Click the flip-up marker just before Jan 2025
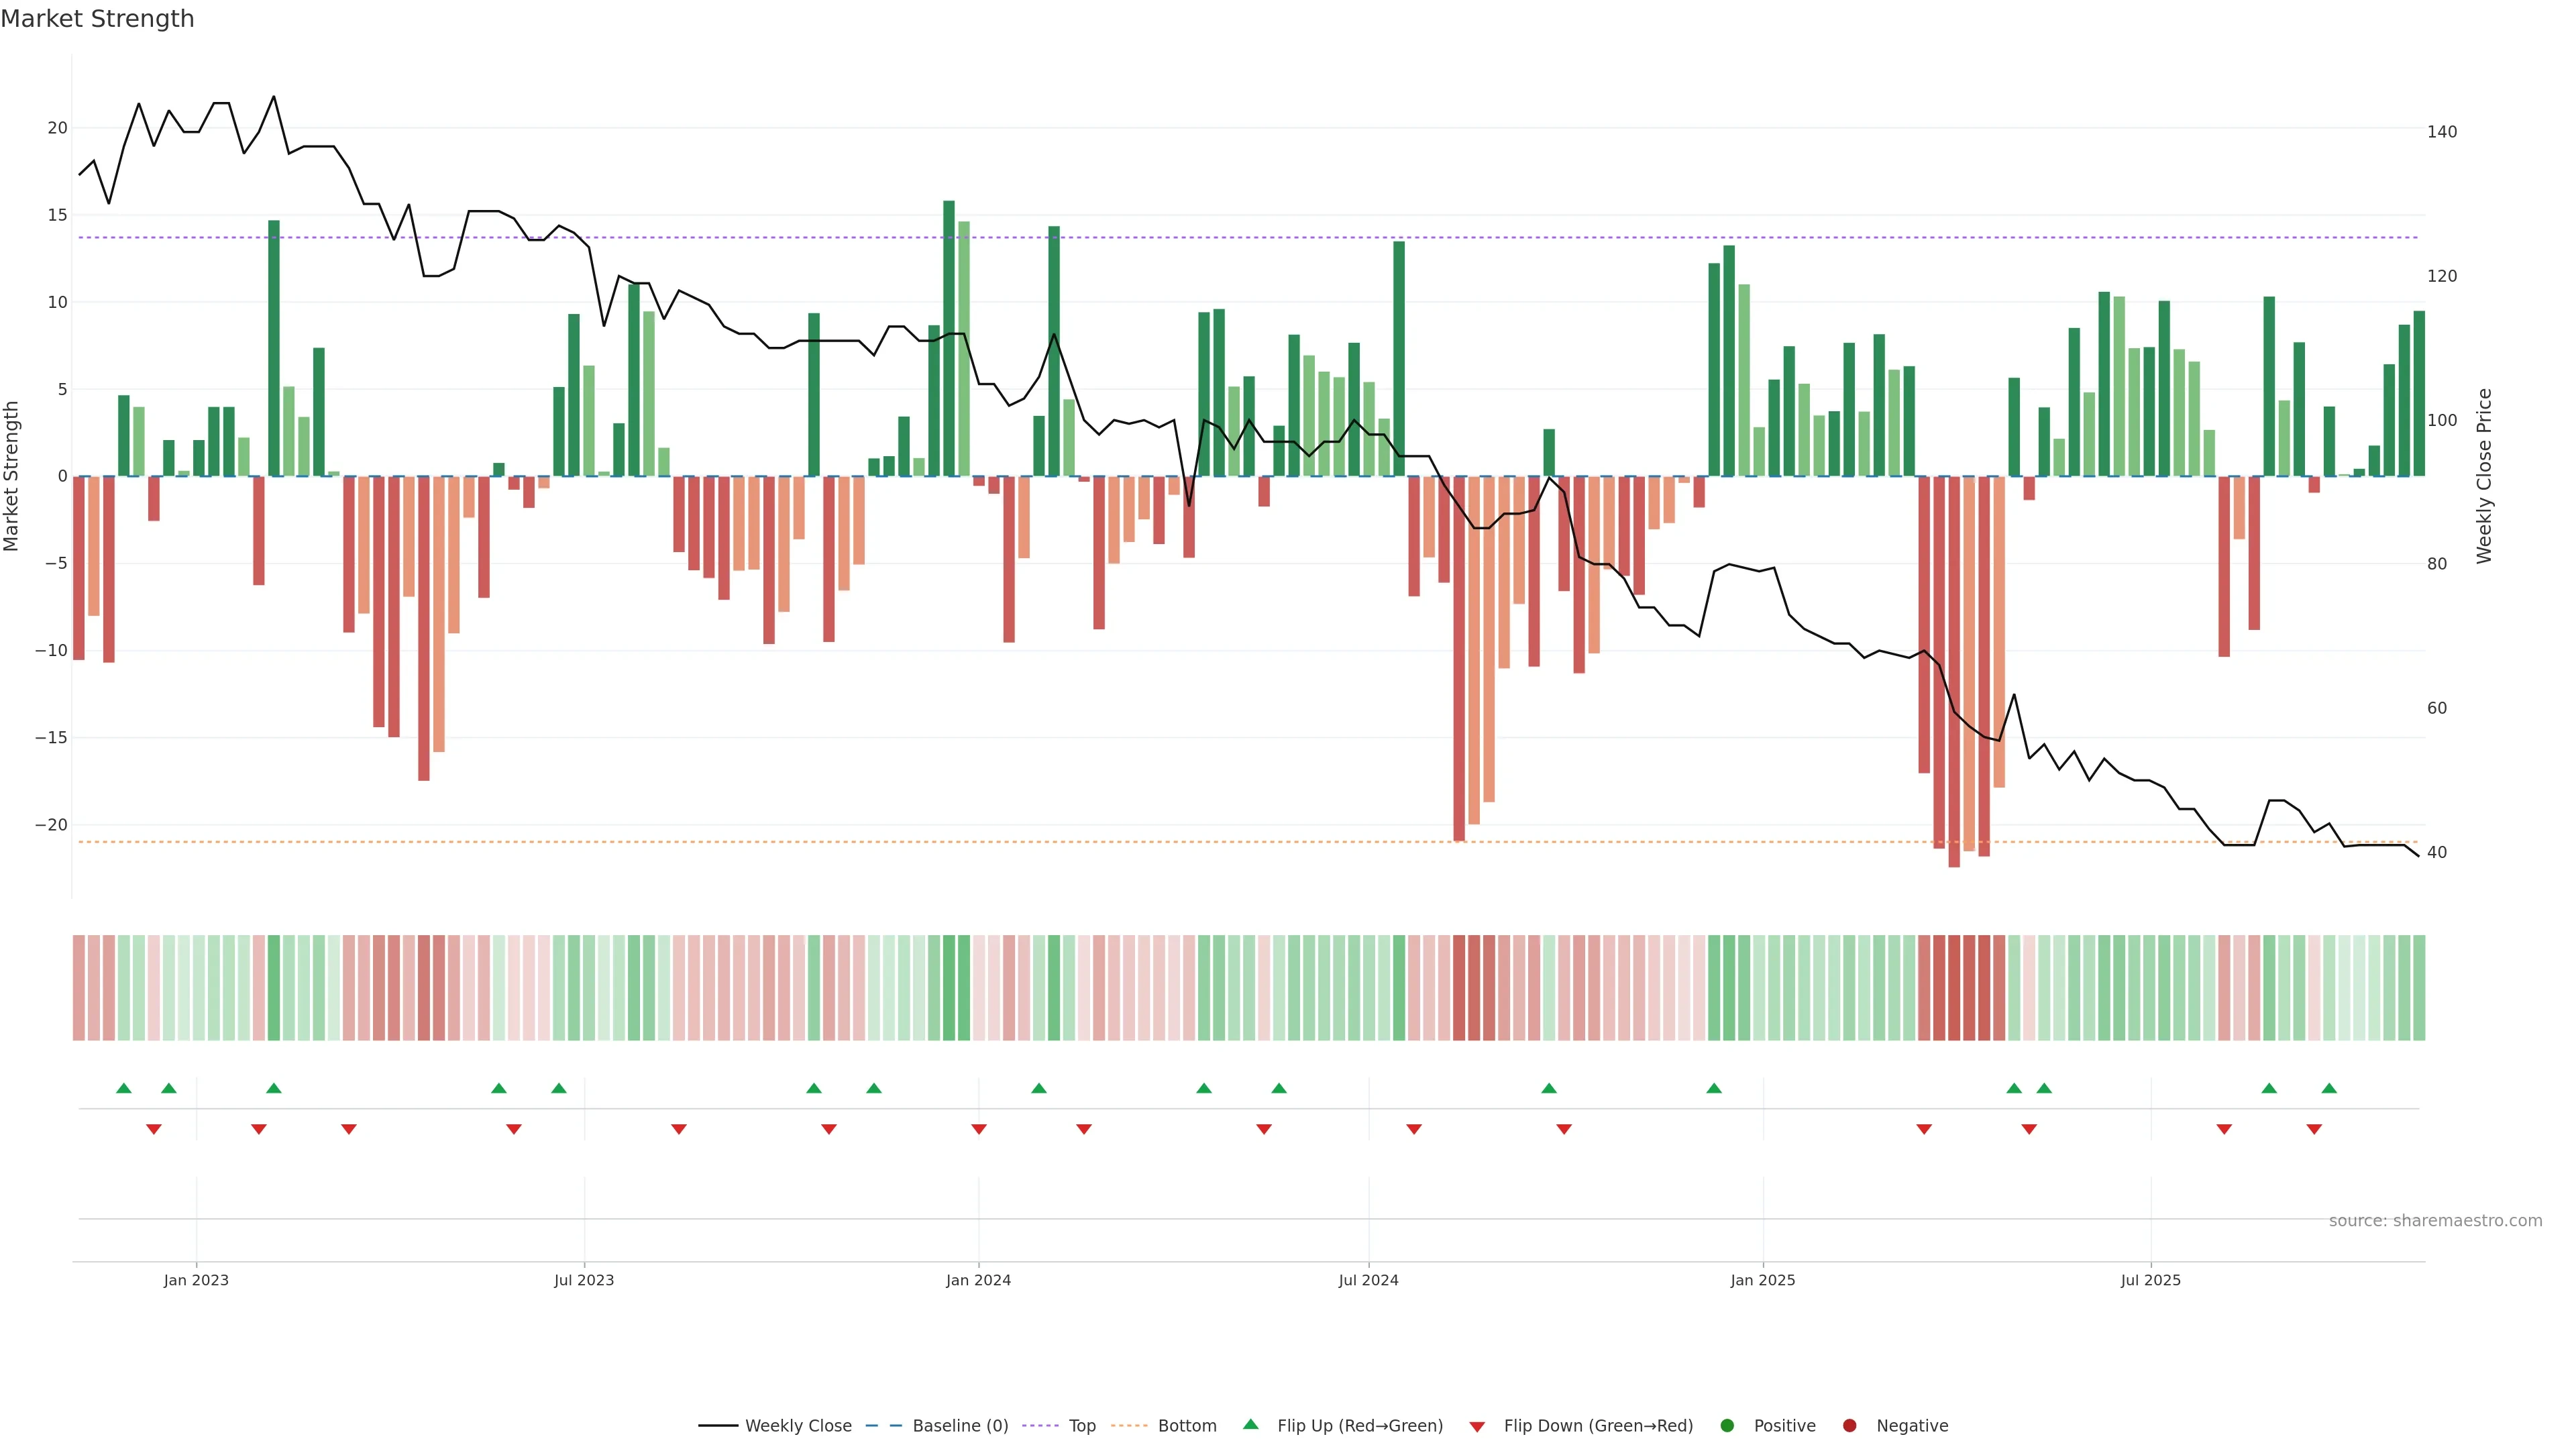 (1714, 1088)
